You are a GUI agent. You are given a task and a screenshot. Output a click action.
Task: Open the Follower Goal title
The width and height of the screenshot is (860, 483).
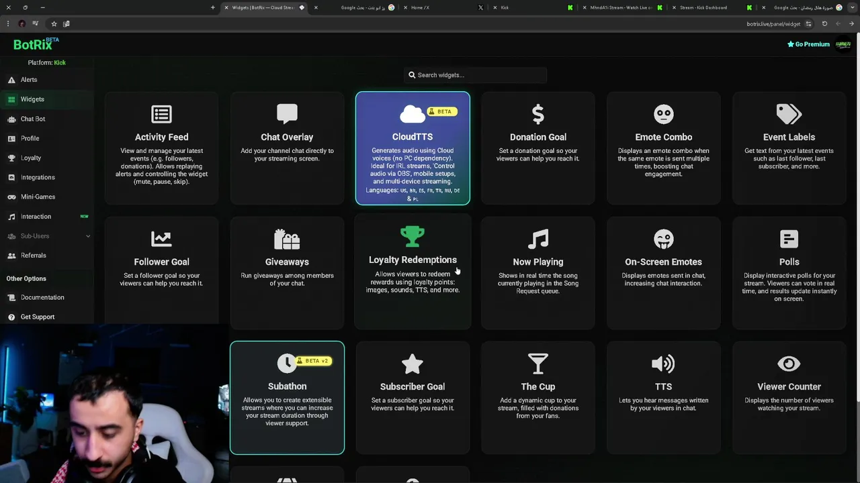pyautogui.click(x=161, y=262)
